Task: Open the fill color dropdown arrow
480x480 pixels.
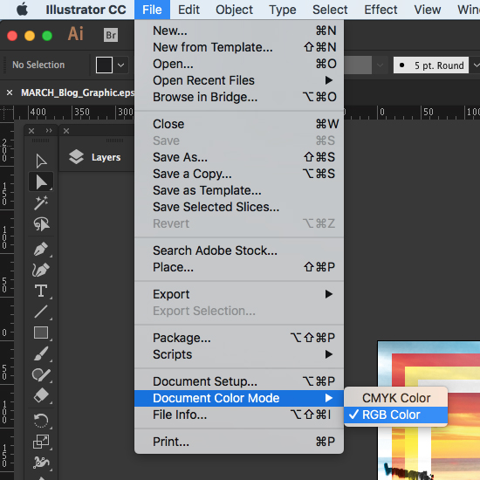Action: coord(121,65)
